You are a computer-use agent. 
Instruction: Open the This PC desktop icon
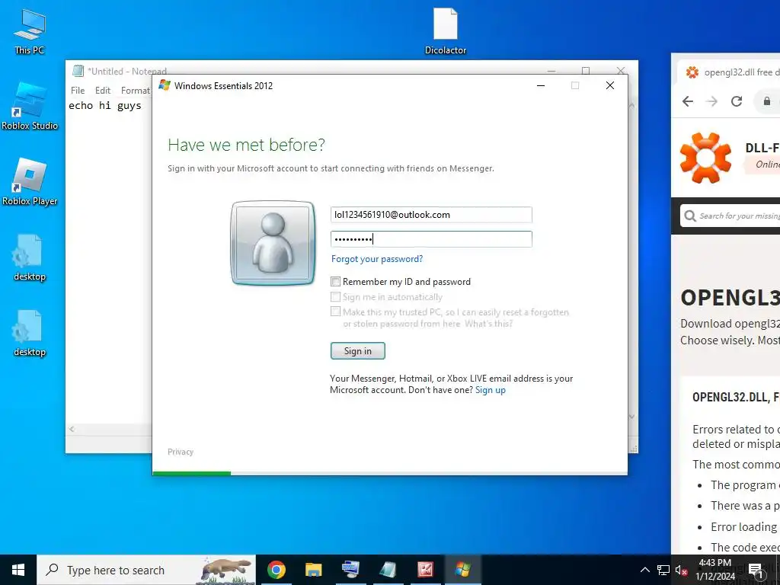point(30,30)
